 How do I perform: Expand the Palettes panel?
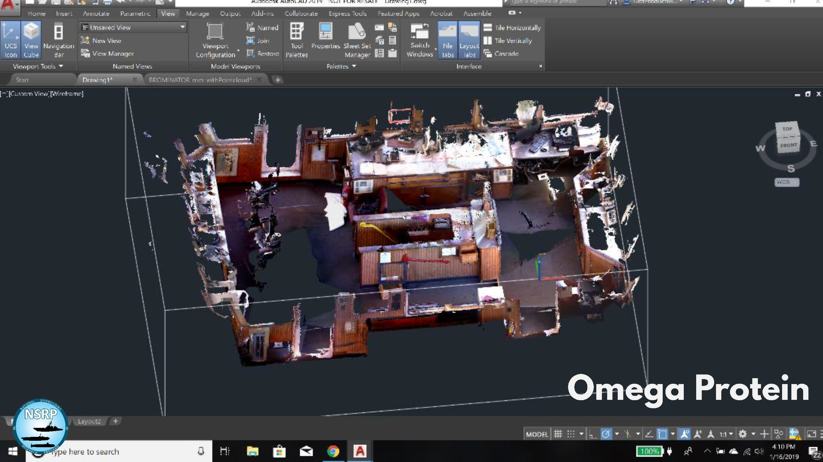tap(341, 66)
